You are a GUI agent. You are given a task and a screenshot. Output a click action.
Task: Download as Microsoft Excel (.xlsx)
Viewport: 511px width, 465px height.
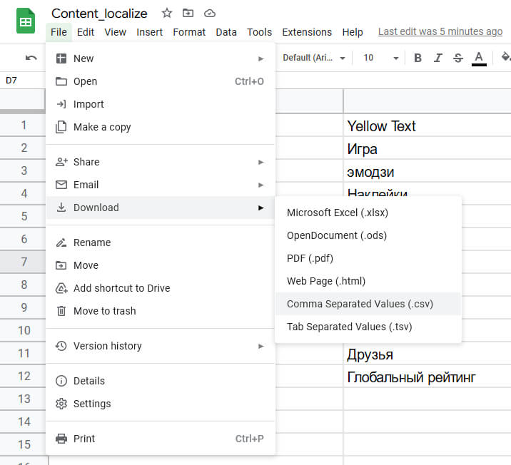tap(368, 213)
